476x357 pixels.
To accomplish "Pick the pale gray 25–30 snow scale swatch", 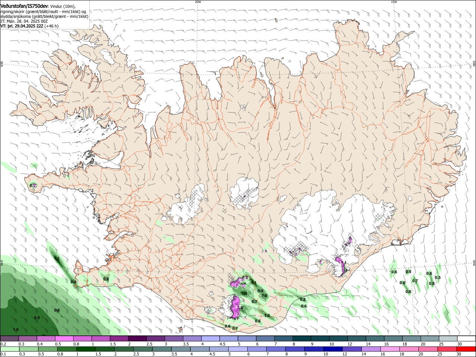I will [x=448, y=338].
